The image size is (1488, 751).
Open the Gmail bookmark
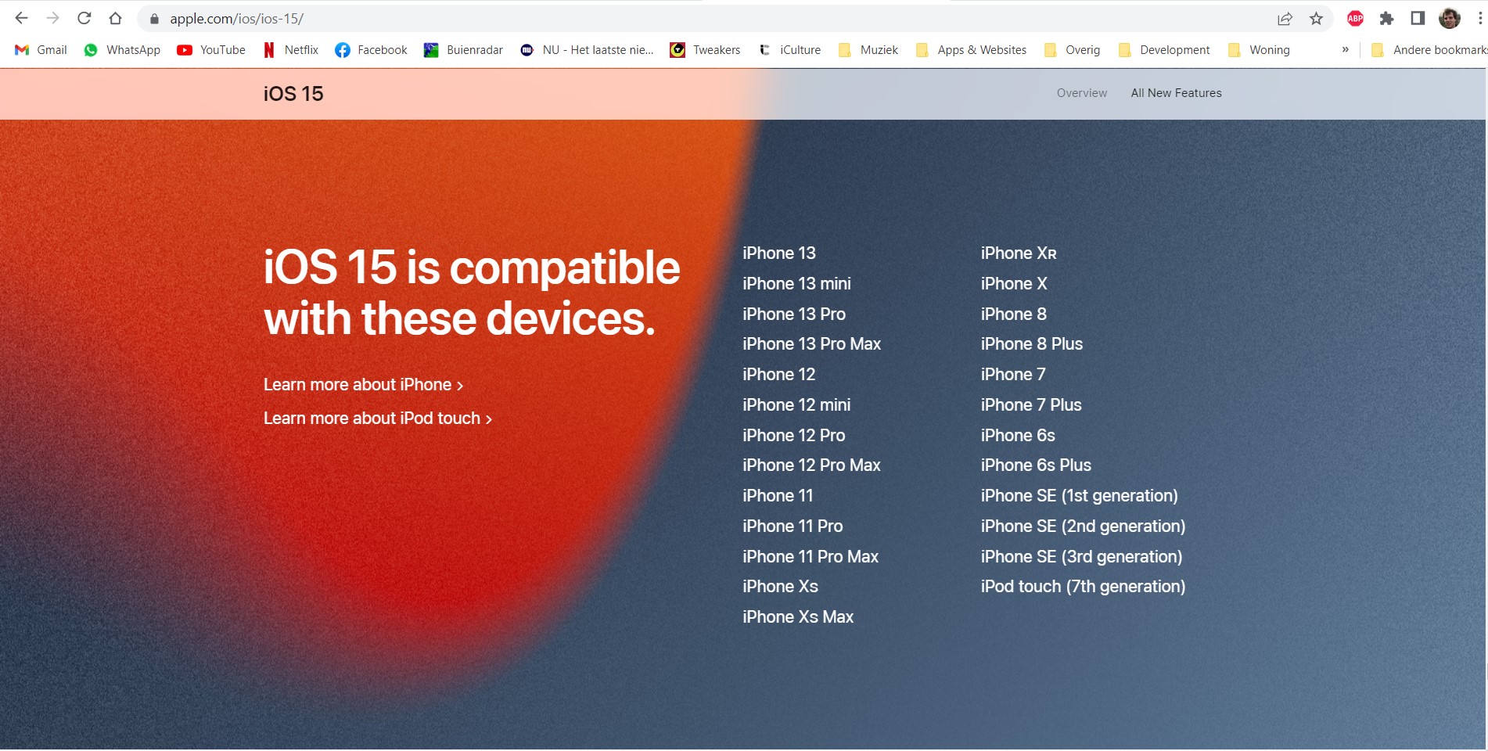(41, 50)
